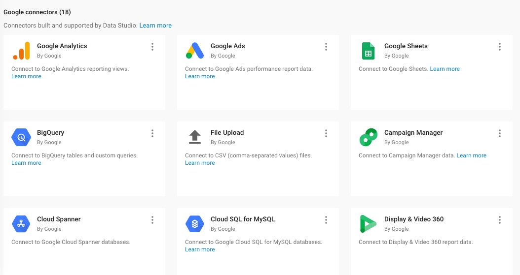Open Learn more link under Google Sheets

[x=445, y=69]
